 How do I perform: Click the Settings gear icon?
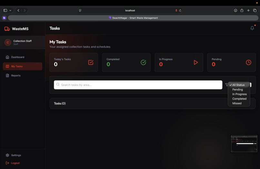(x=7, y=155)
